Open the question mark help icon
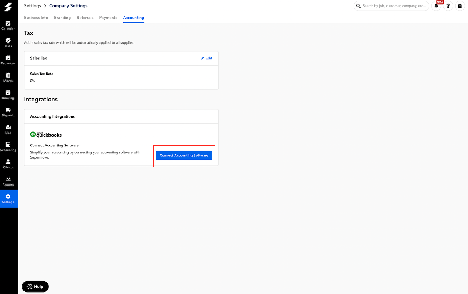 448,6
